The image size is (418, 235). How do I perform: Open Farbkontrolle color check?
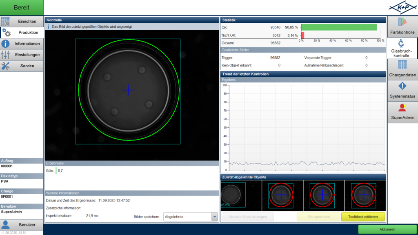click(x=402, y=27)
